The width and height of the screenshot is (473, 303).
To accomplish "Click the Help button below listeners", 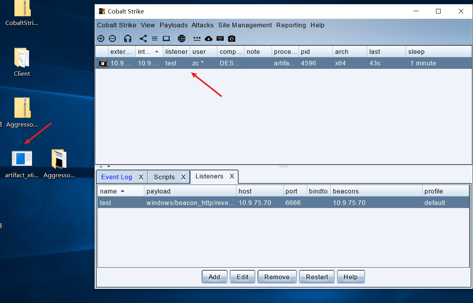I will click(x=351, y=277).
